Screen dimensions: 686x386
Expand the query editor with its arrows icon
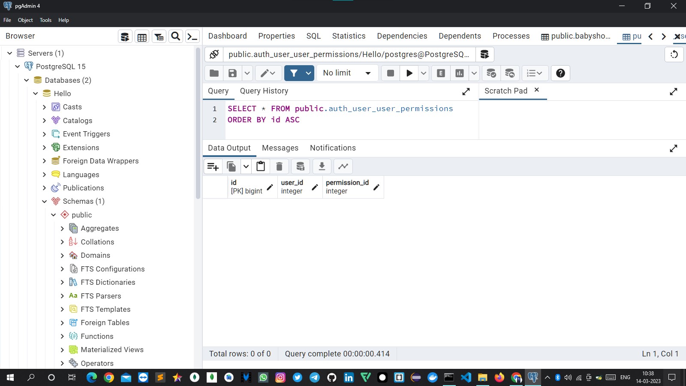click(466, 91)
